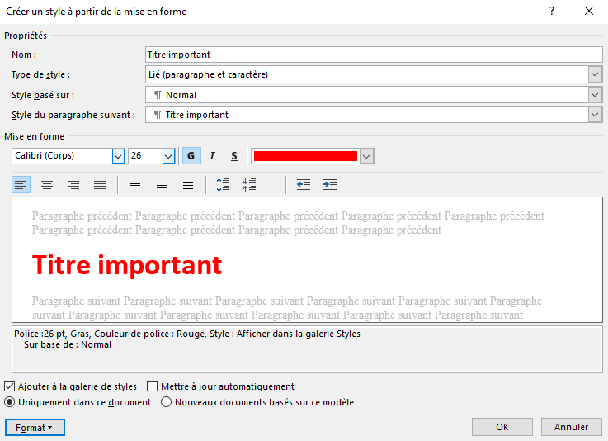Open help with the question mark
608x441 pixels.
click(x=552, y=12)
